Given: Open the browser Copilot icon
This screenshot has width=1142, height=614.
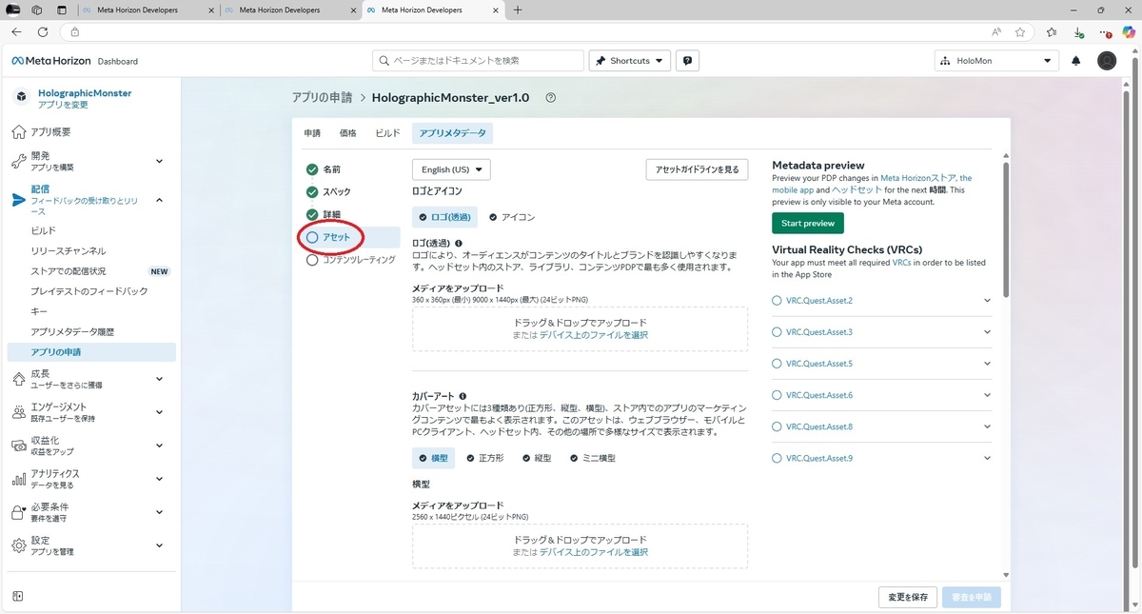Looking at the screenshot, I should (x=1129, y=31).
